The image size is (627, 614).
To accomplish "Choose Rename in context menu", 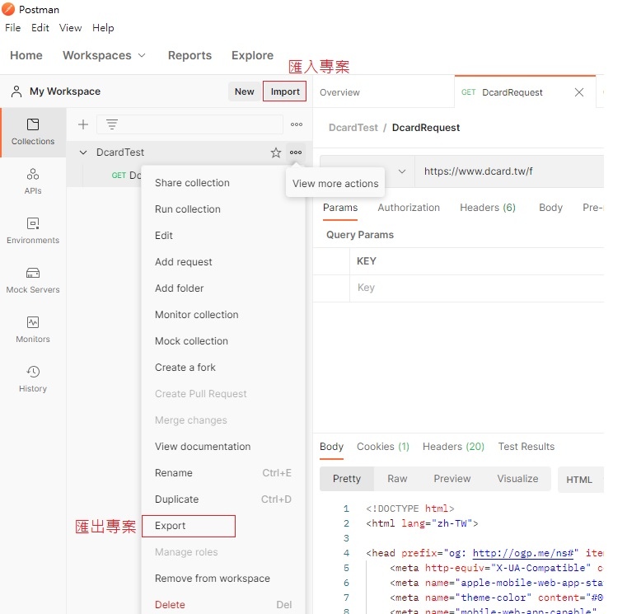I will click(223, 473).
